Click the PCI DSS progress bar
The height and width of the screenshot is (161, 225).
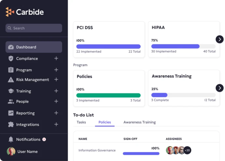click(108, 46)
